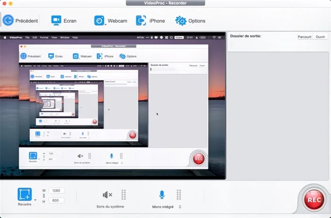This screenshot has height=218, width=331.
Task: Toggle the muted Sons du système speaker icon
Action: [107, 195]
